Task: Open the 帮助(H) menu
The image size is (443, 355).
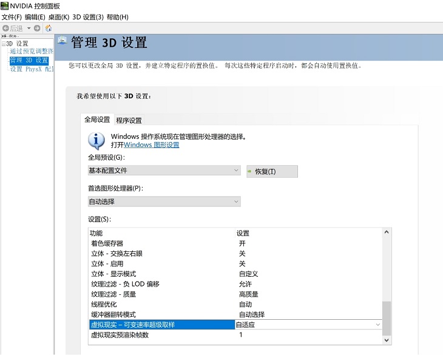Action: pos(117,17)
